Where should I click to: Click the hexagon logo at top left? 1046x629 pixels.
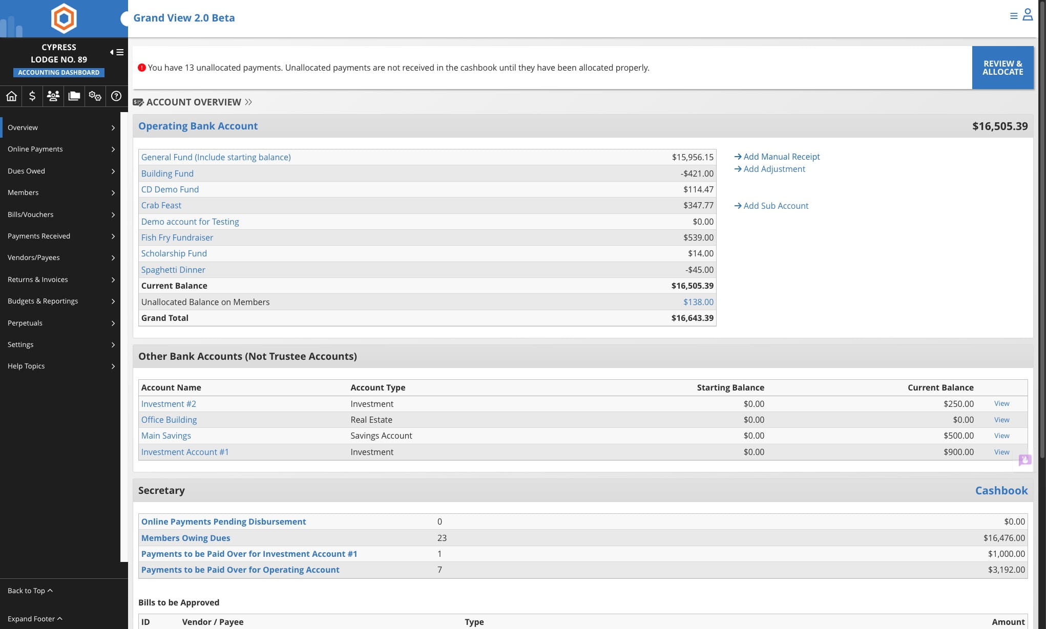(64, 18)
